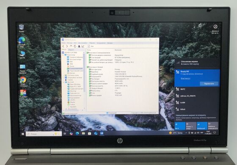Open Edge from the taskbar
The width and height of the screenshot is (237, 165).
(77, 134)
